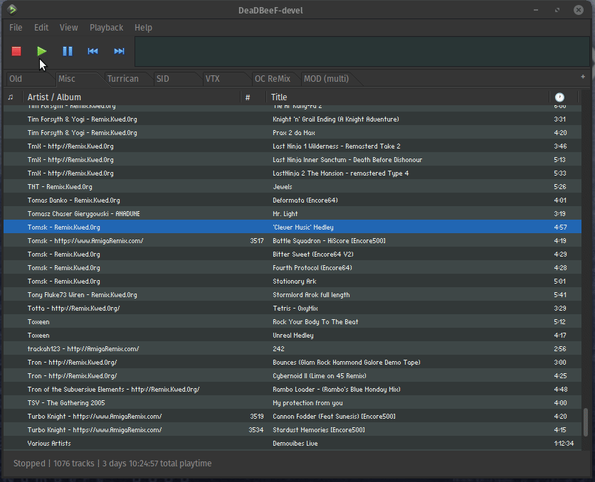Close the DeaDBeeF window
Viewport: 595px width, 482px height.
[579, 10]
